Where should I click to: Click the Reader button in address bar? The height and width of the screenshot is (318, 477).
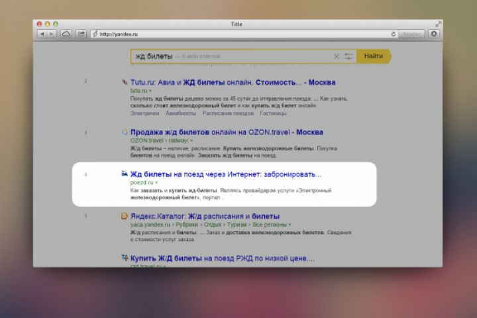click(411, 34)
